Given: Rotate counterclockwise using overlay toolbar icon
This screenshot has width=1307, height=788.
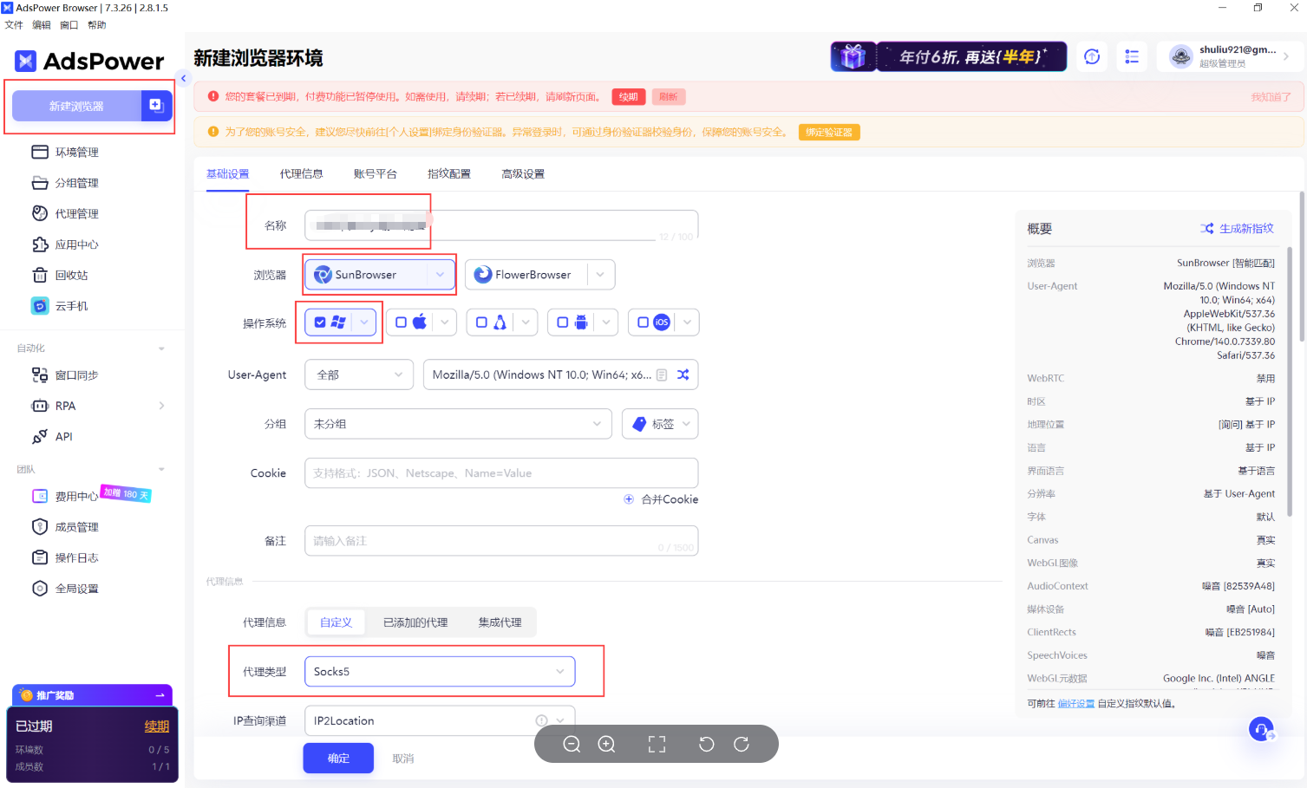Looking at the screenshot, I should pyautogui.click(x=706, y=744).
